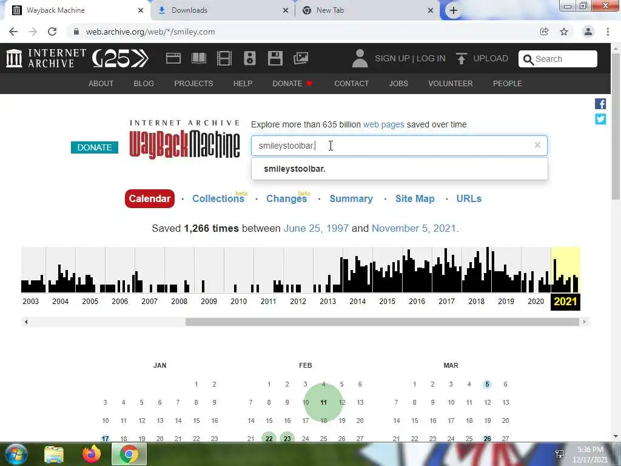The height and width of the screenshot is (466, 621).
Task: Share page on Facebook icon
Action: [x=600, y=104]
